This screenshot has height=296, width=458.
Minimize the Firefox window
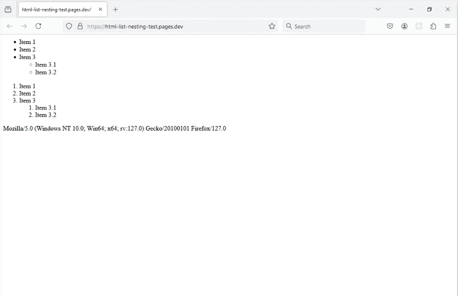411,9
